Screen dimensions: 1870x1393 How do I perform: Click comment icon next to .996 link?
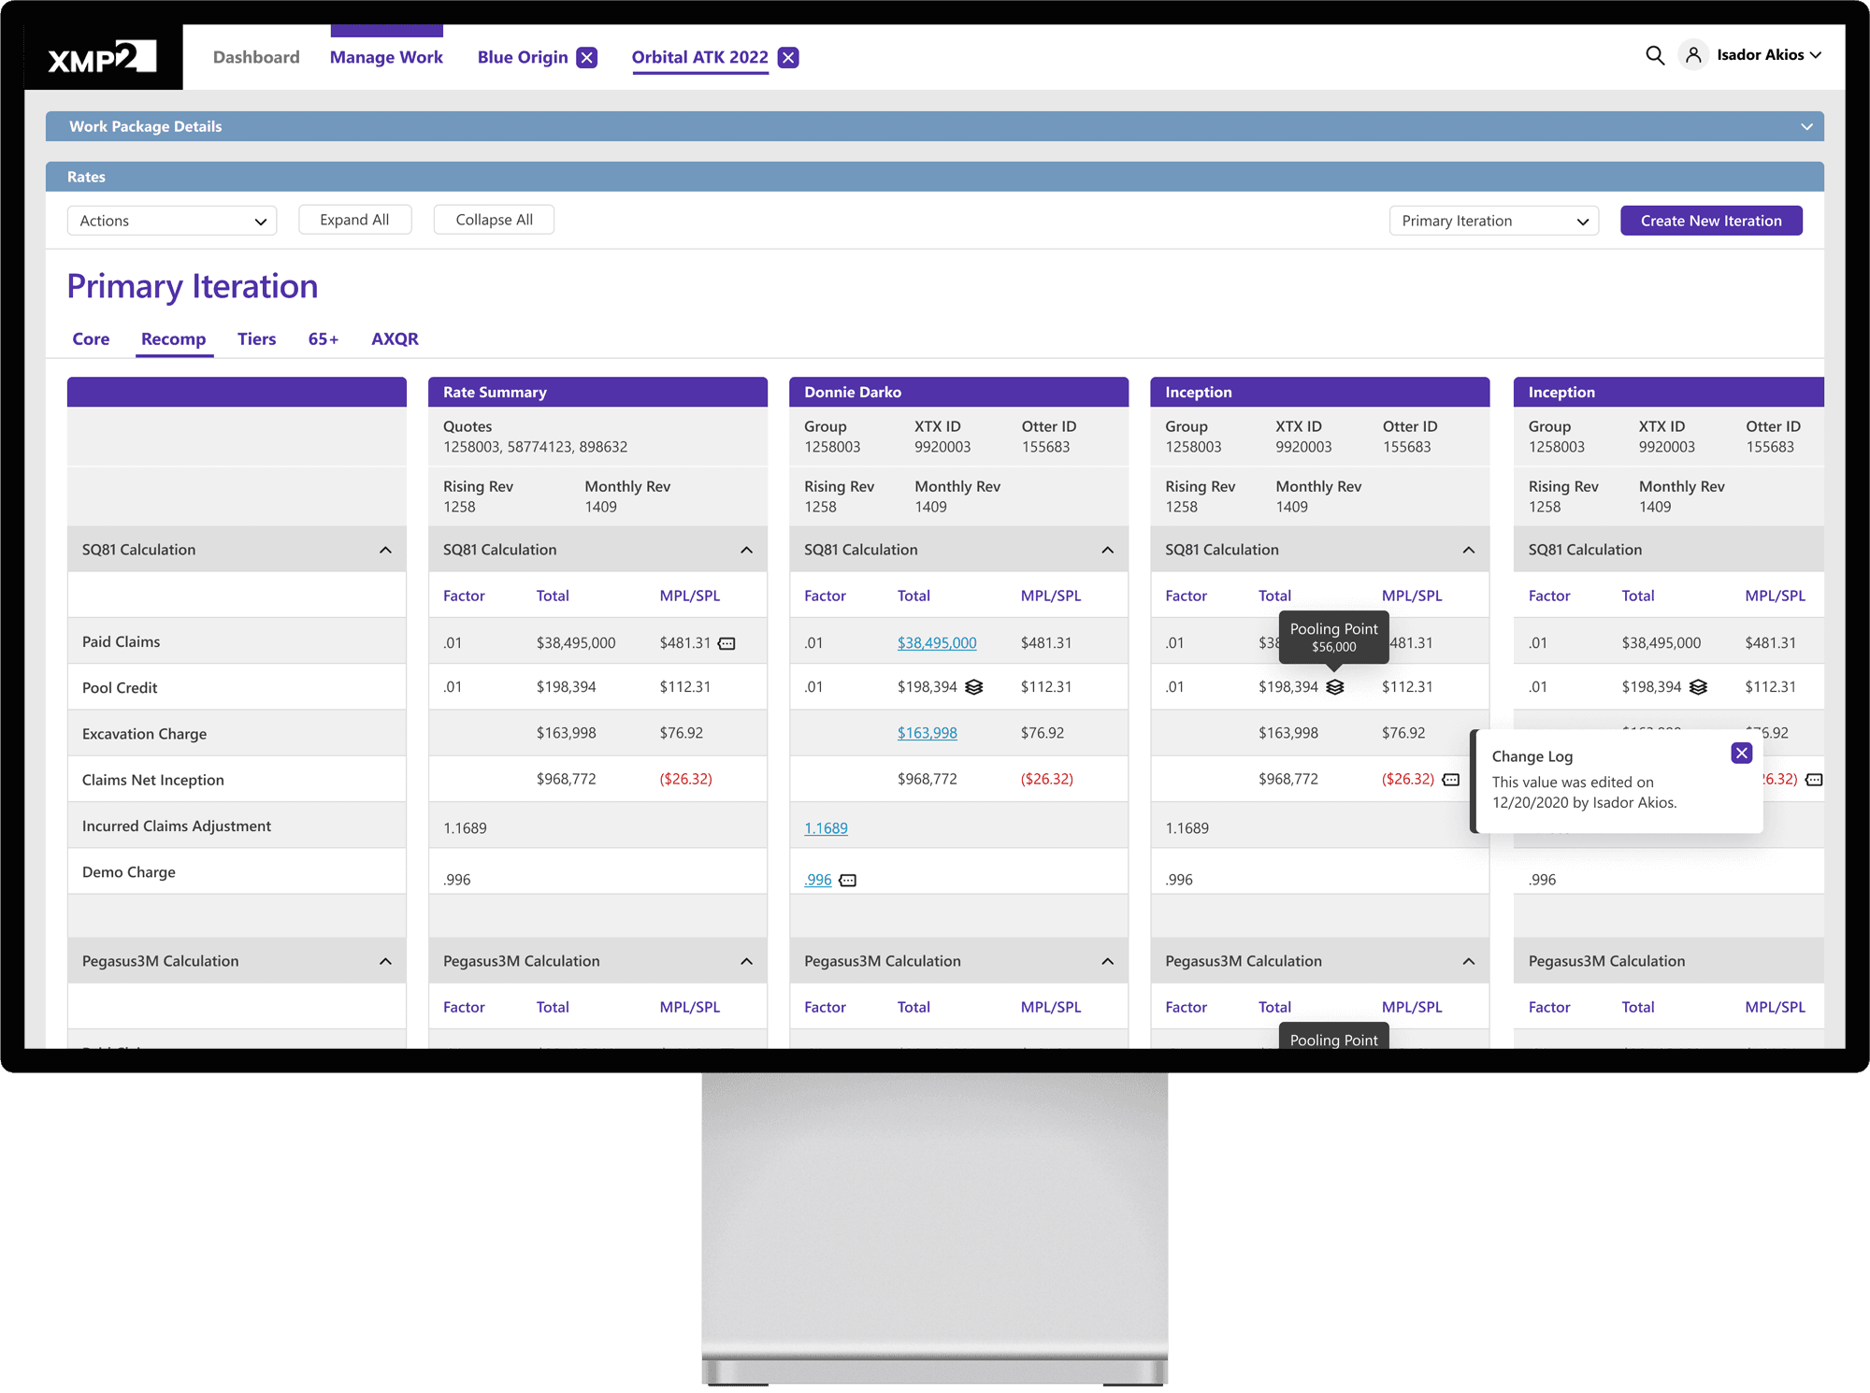pos(847,881)
